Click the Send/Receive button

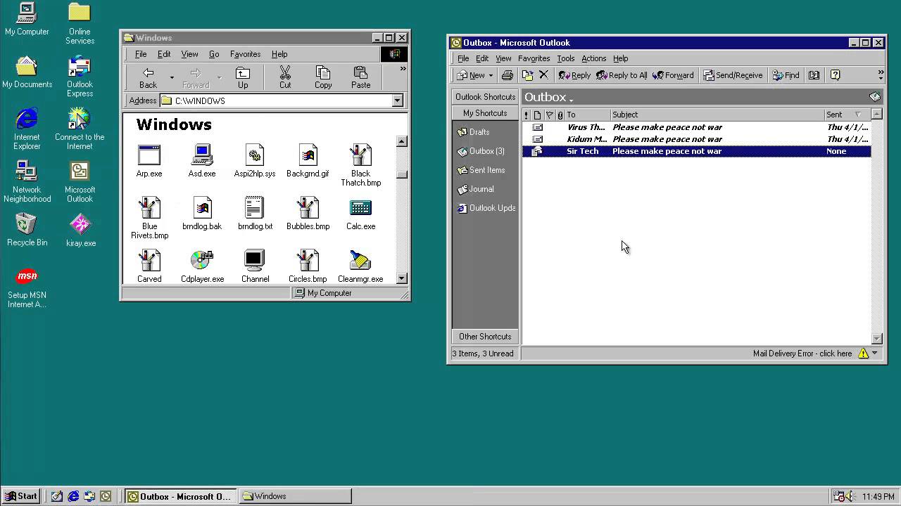(x=733, y=75)
